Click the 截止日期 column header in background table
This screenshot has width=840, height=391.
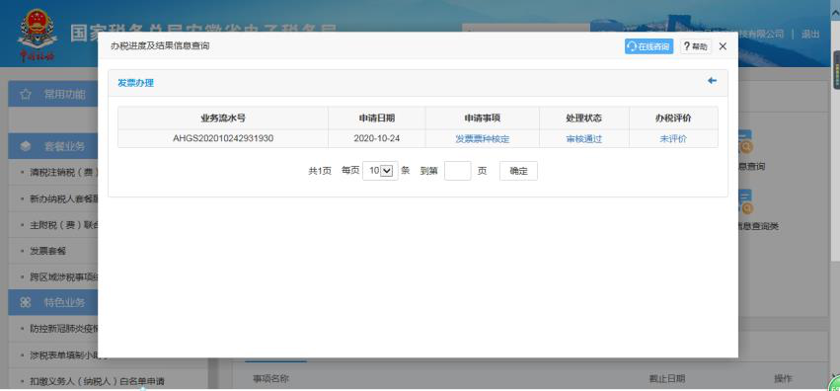667,379
